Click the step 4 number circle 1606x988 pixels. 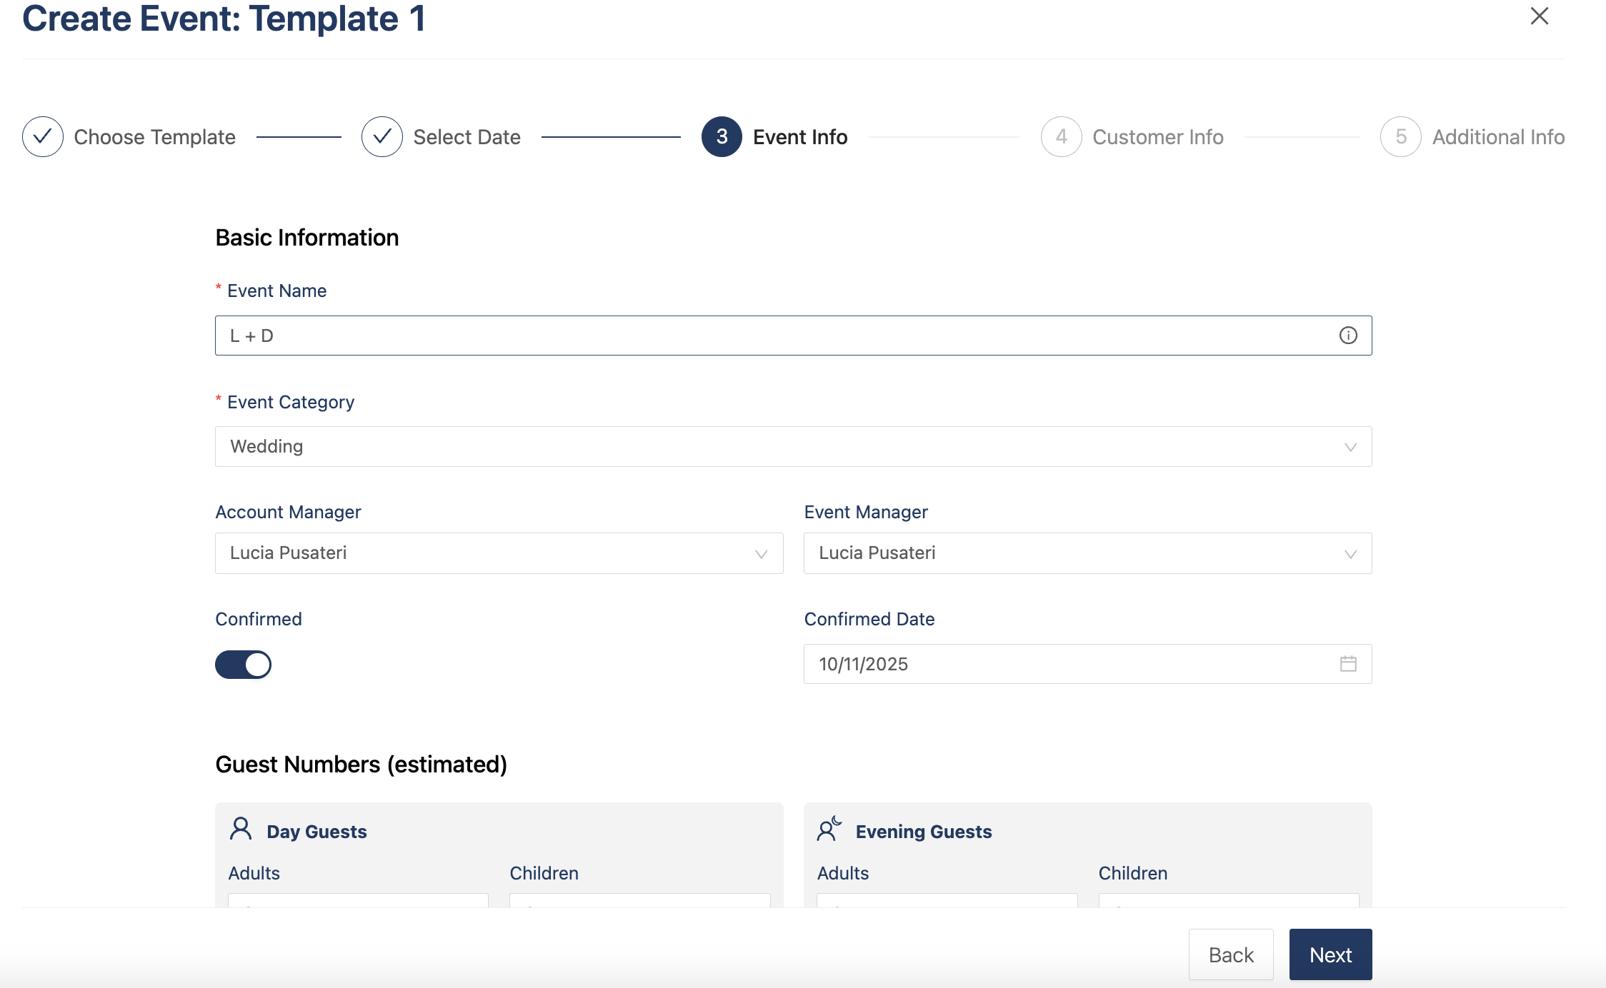click(1061, 136)
